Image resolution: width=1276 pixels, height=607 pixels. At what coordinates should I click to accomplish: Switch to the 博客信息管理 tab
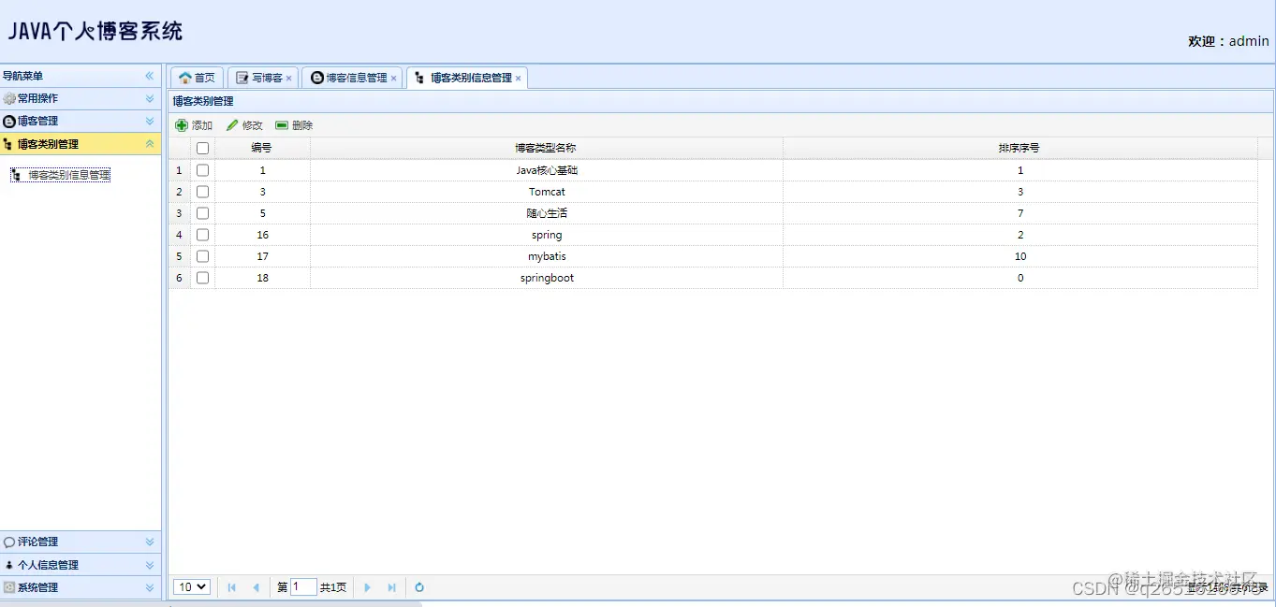click(x=351, y=78)
